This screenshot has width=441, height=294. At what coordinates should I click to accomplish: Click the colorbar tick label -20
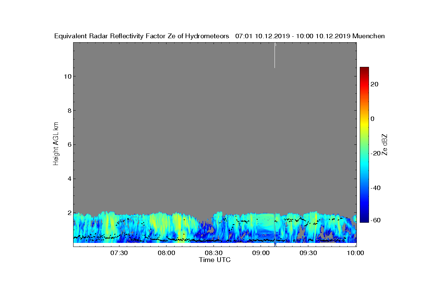[376, 153]
